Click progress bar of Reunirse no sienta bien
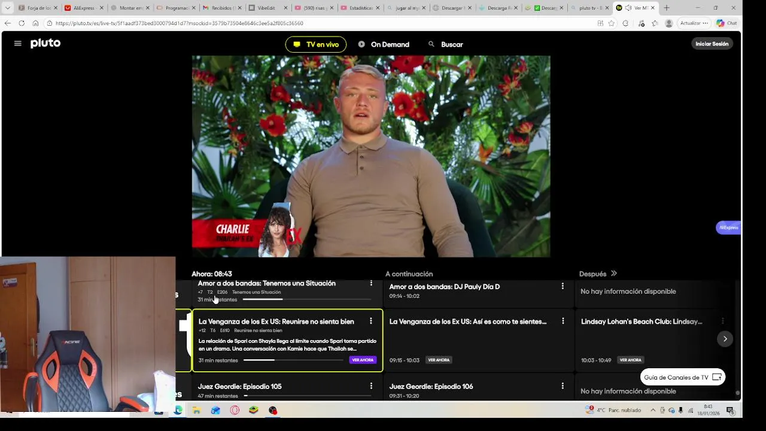The height and width of the screenshot is (431, 766). (293, 360)
